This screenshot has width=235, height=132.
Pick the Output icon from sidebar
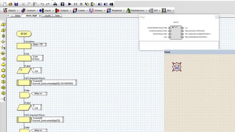(3, 30)
